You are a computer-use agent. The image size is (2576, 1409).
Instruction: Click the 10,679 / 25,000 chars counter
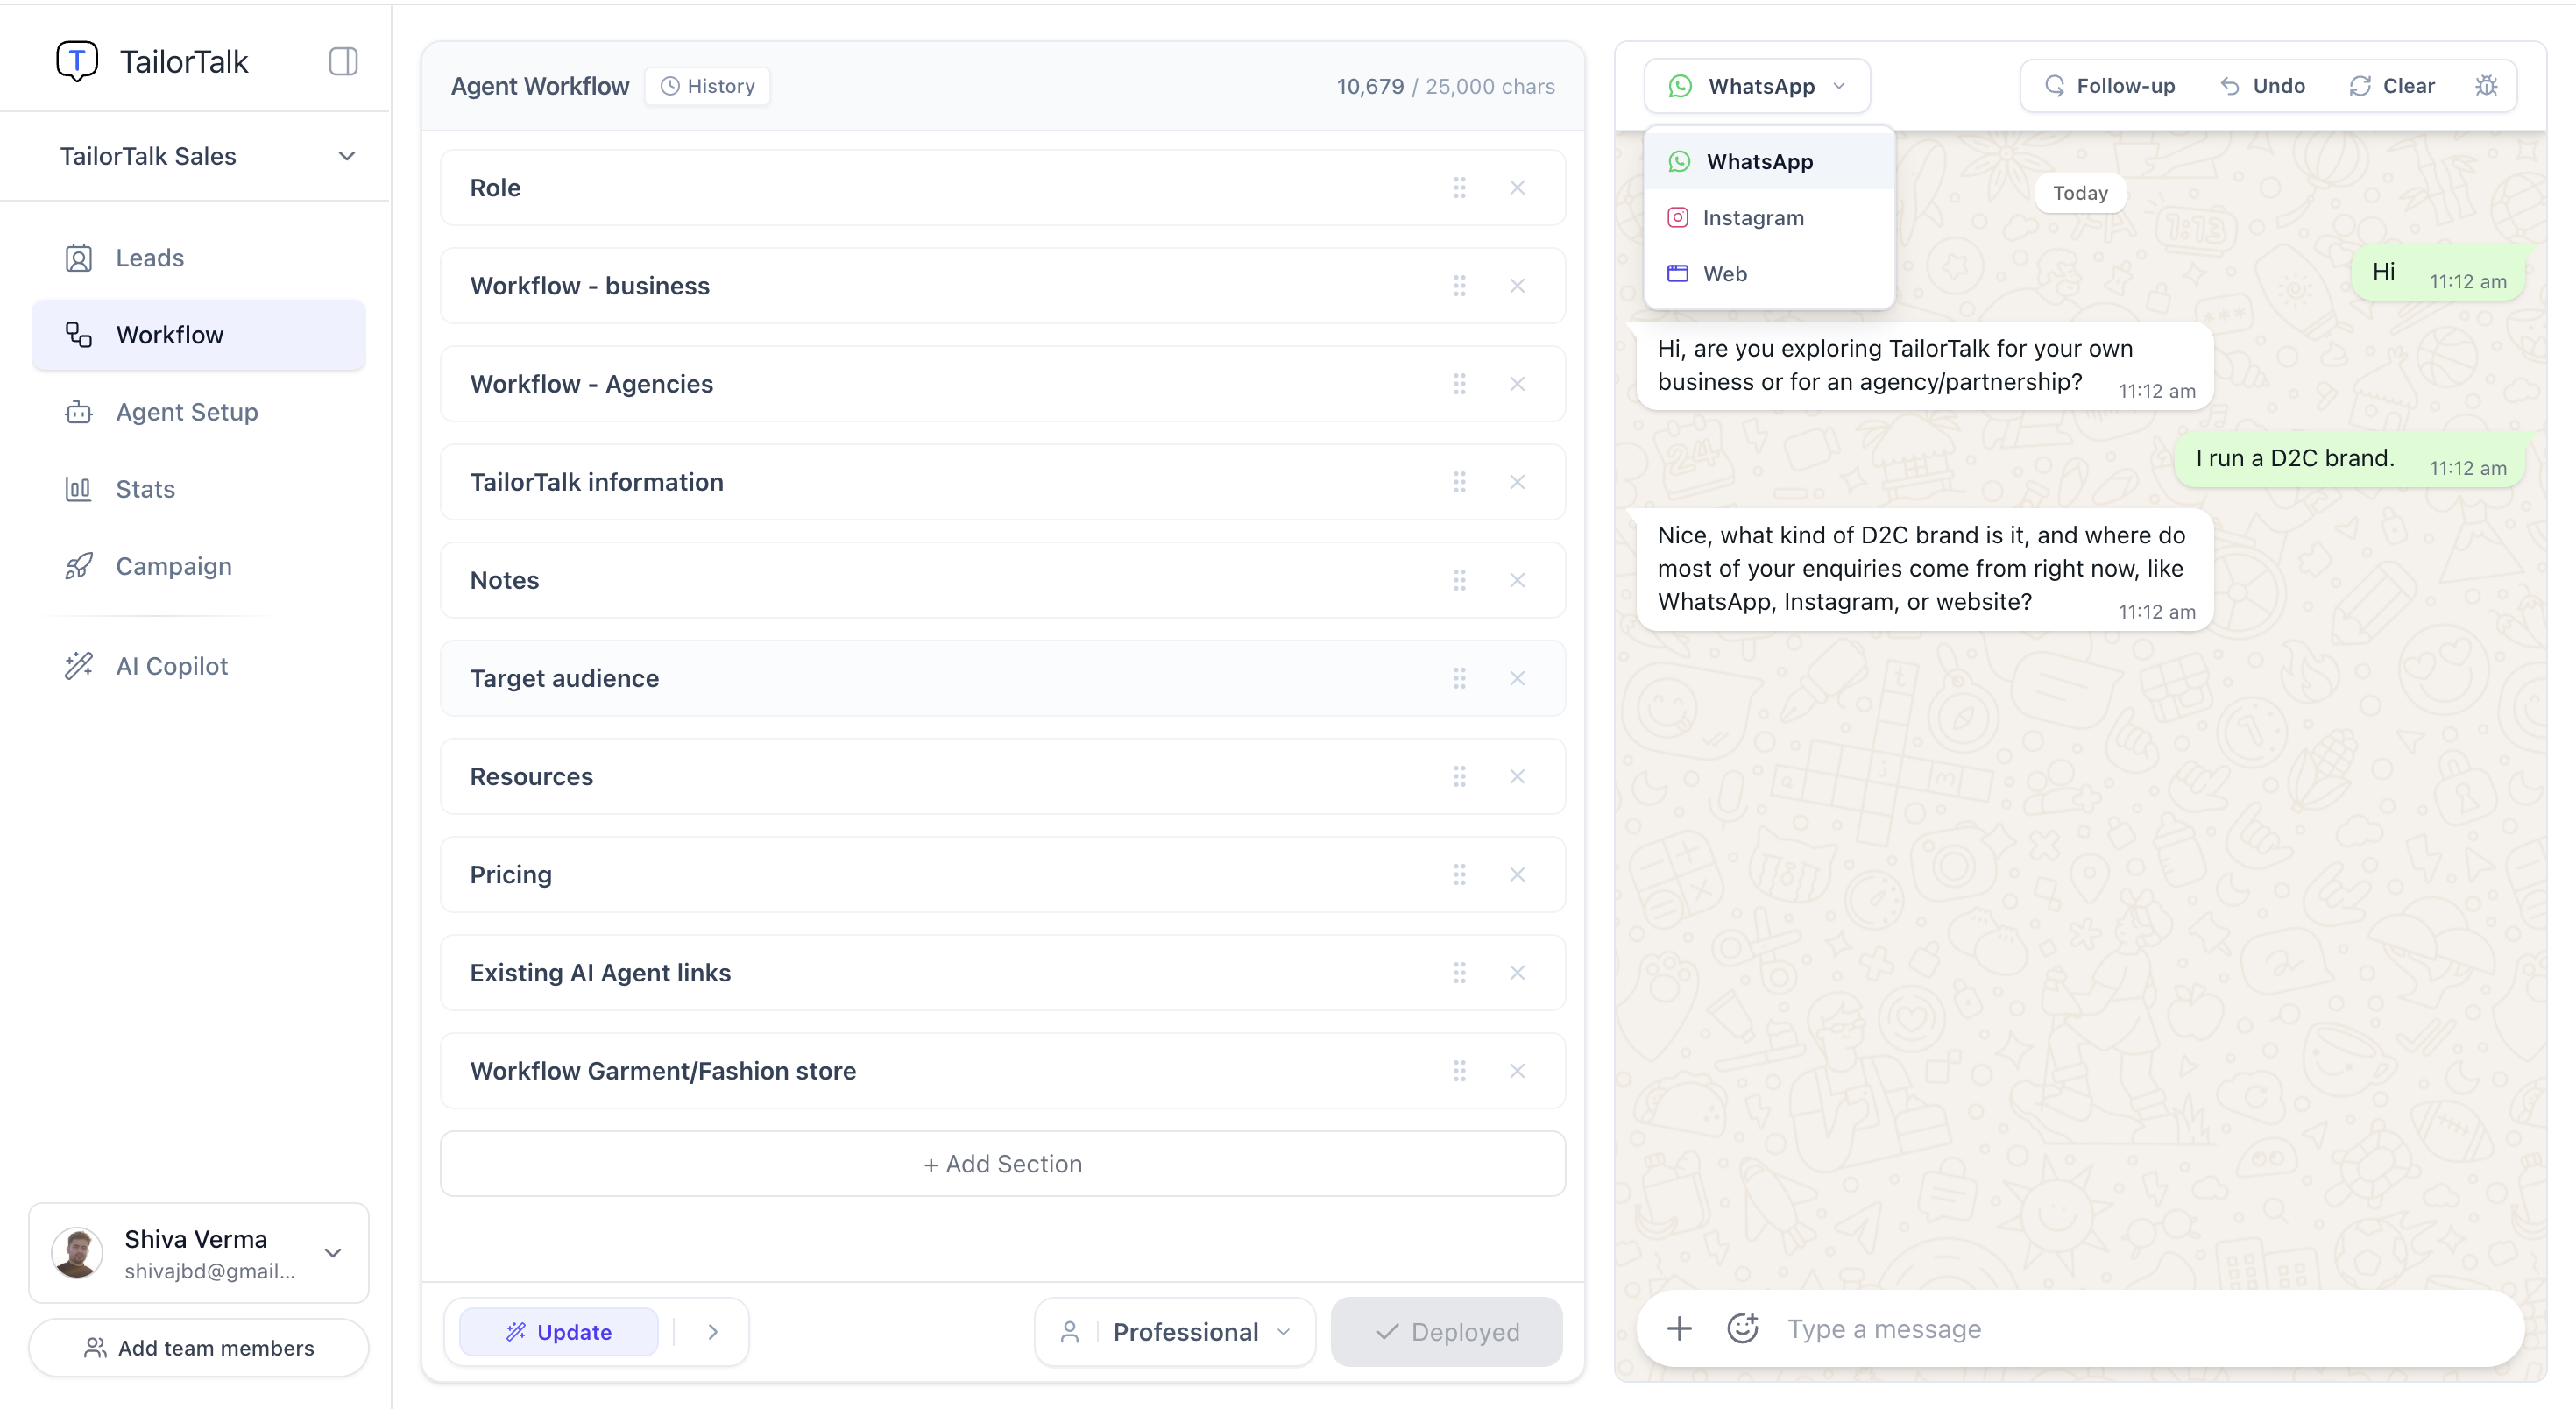coord(1445,87)
